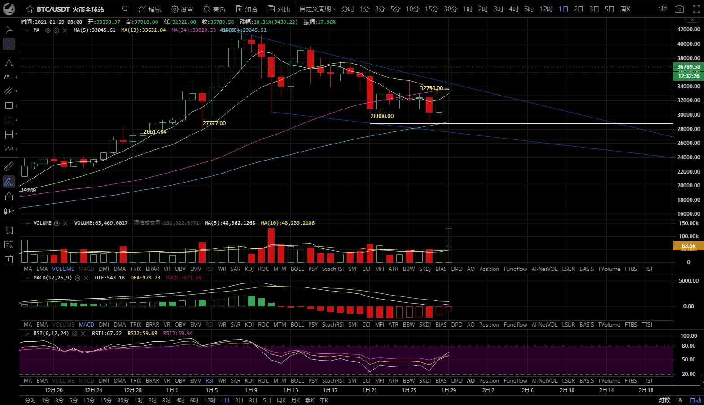Favorite BTC/USDT with the star icon
The width and height of the screenshot is (704, 405).
30,9
